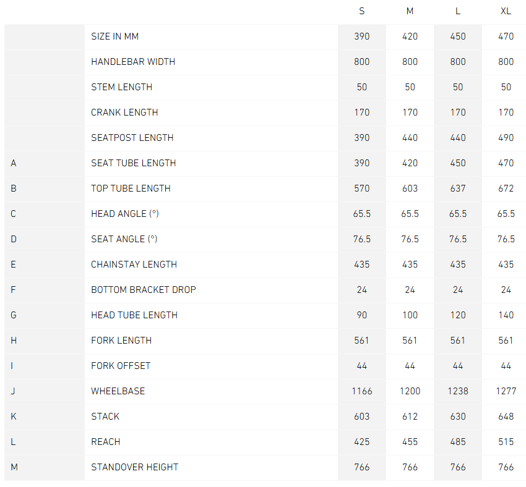Viewport: 526px width, 487px height.
Task: Click the SEAT TUBE LENGTH label
Action: click(134, 163)
